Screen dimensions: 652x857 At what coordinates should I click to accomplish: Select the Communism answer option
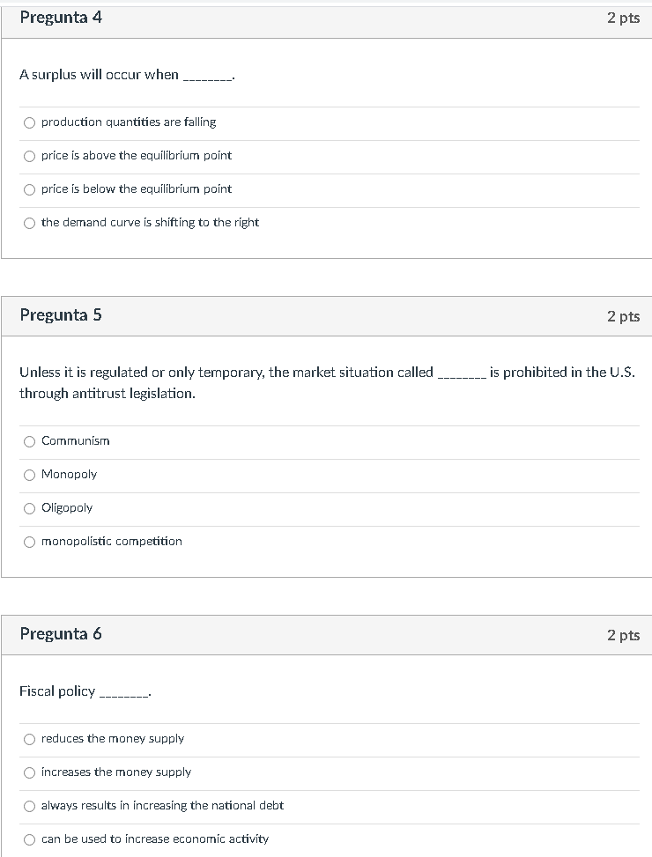[29, 441]
